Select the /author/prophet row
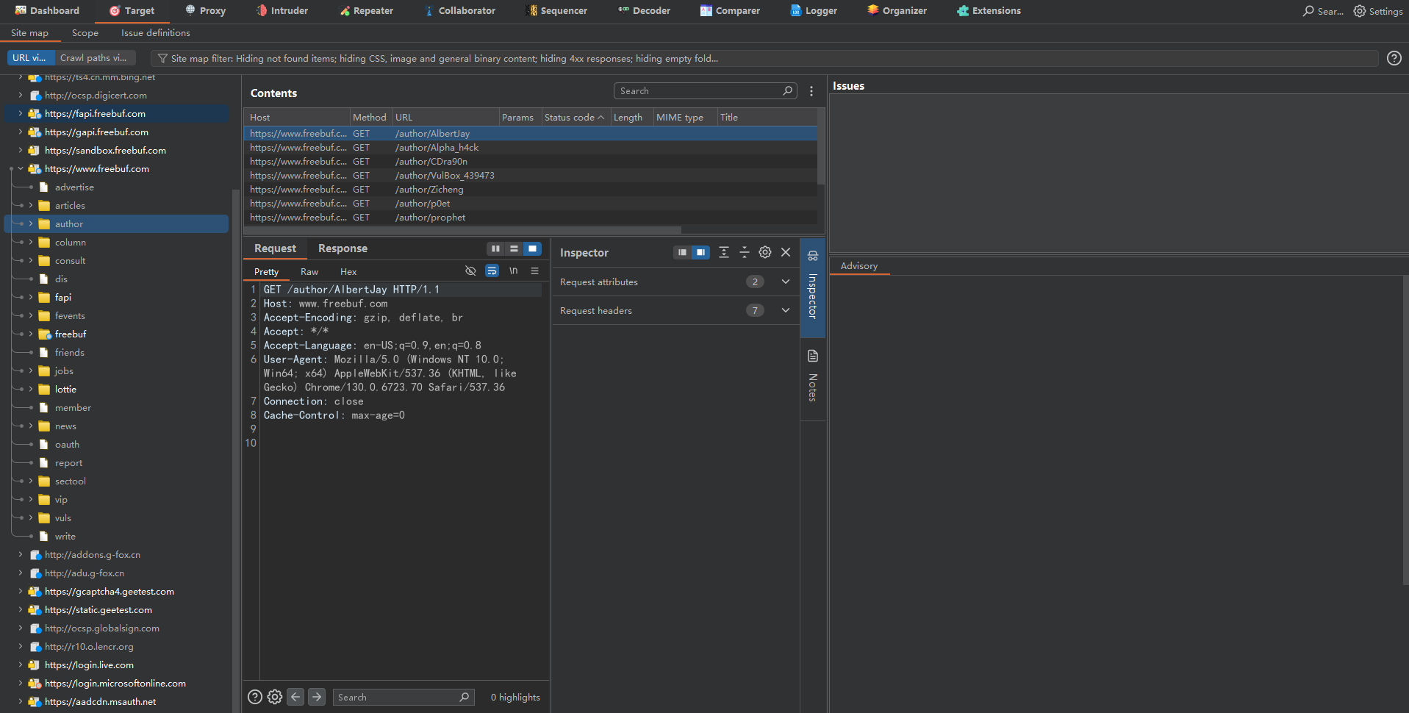Viewport: 1409px width, 713px height. coord(530,218)
